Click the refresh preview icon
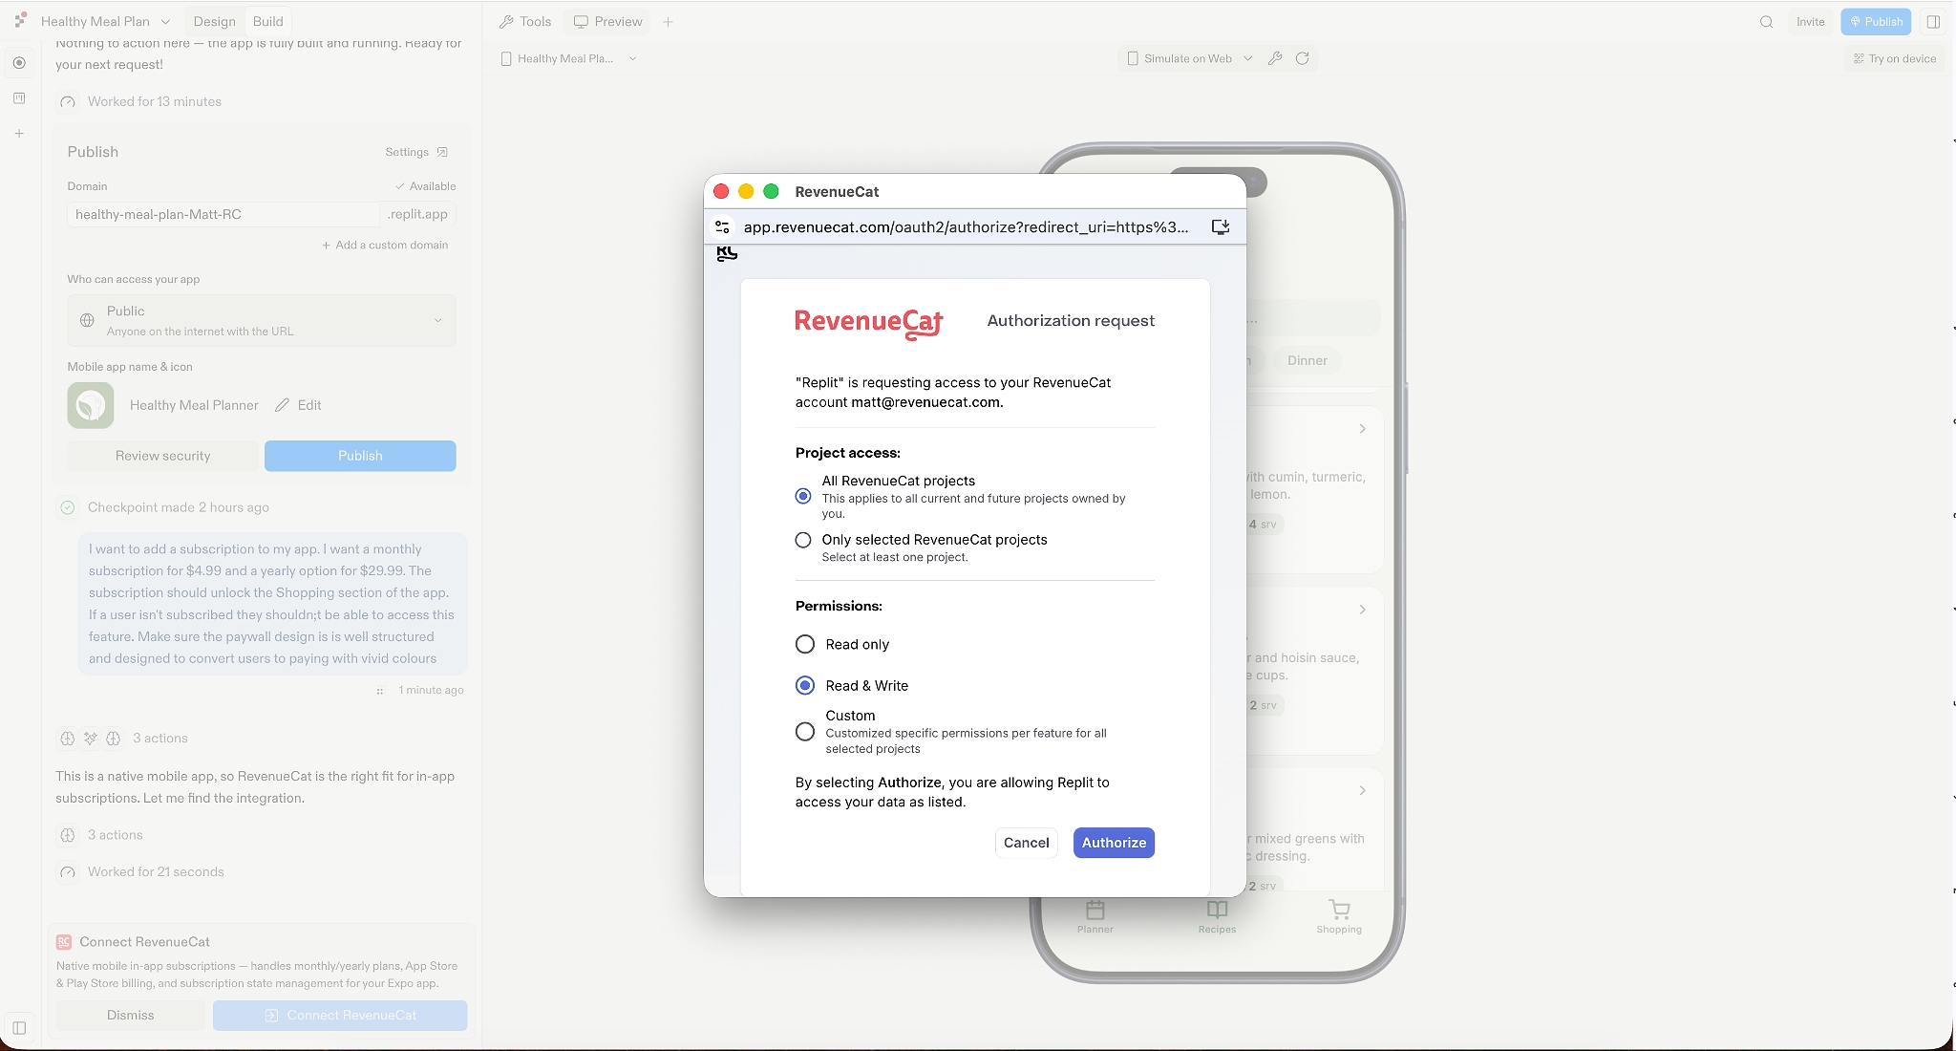This screenshot has width=1956, height=1051. (1302, 58)
